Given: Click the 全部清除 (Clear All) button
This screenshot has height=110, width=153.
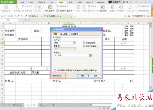Looking at the screenshot, I should pos(58,76).
